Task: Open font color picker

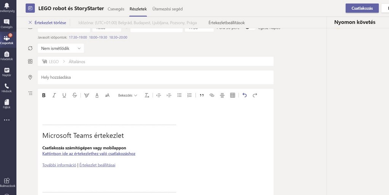Action: pyautogui.click(x=97, y=95)
